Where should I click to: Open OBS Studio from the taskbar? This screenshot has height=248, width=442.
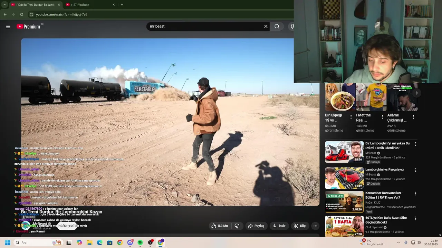(151, 242)
